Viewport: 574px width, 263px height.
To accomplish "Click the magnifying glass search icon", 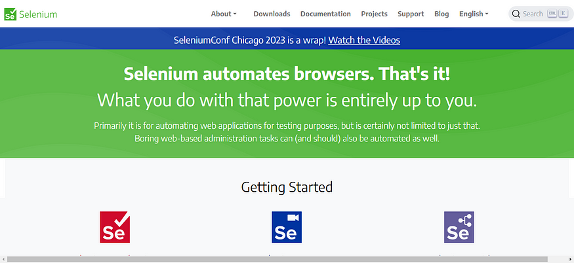I will point(516,14).
